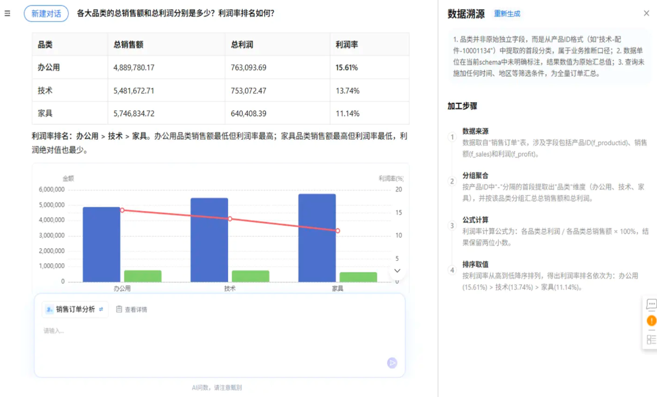This screenshot has height=397, width=657.
Task: Click the green profit bar for 技术
Action: 250,277
